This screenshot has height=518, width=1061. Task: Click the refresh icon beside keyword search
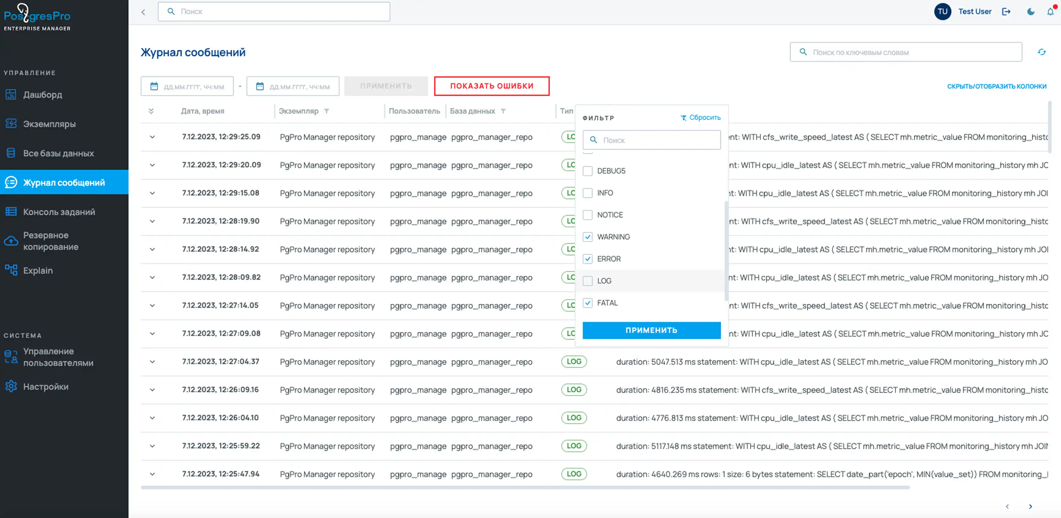tap(1041, 52)
